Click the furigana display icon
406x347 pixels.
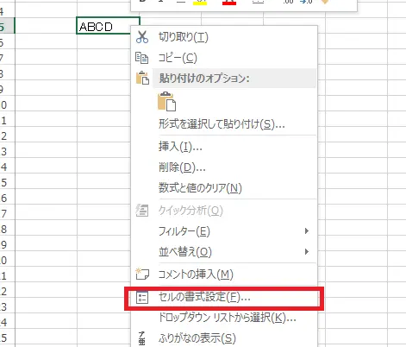[x=142, y=338]
